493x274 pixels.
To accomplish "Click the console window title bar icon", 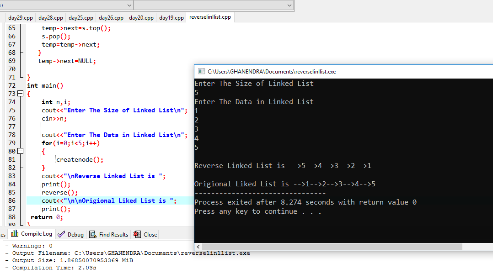I will point(201,71).
